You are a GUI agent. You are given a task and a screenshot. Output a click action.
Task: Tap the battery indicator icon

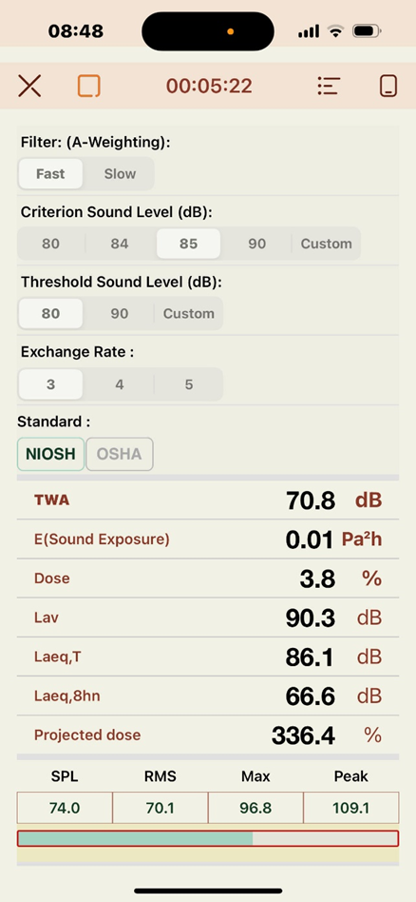click(x=367, y=31)
